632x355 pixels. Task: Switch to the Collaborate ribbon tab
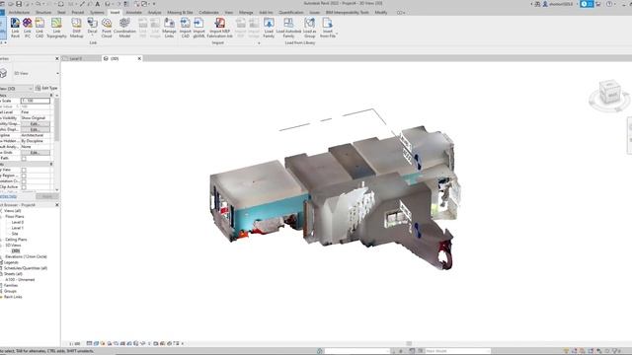[208, 13]
